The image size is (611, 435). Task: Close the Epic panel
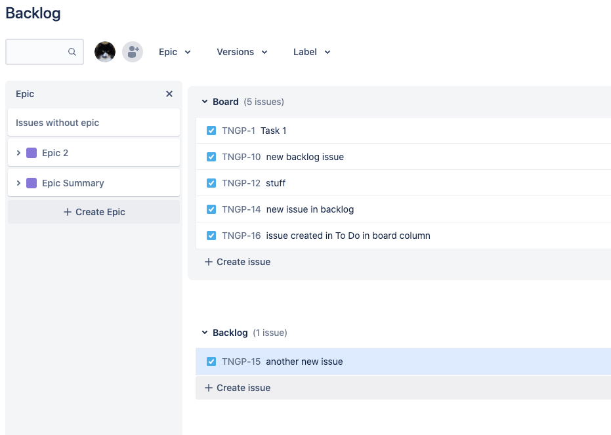coord(169,94)
